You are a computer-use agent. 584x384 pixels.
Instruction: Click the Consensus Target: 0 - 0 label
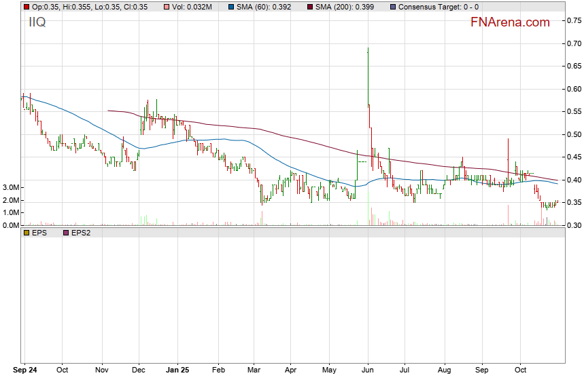(x=439, y=7)
